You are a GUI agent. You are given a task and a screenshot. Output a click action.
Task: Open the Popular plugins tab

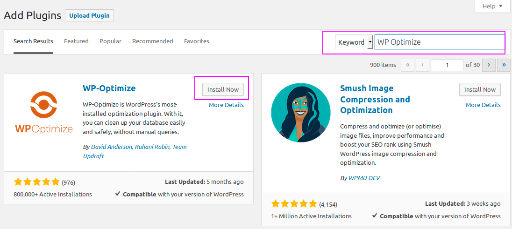(x=110, y=41)
